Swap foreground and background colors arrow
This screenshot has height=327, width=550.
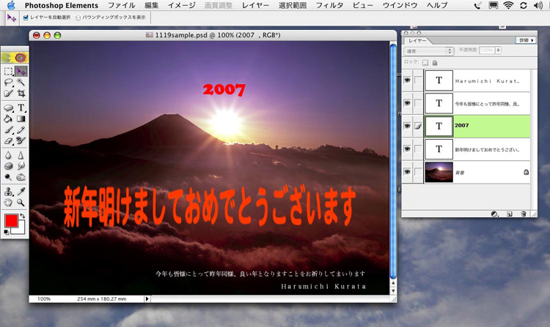[x=23, y=216]
